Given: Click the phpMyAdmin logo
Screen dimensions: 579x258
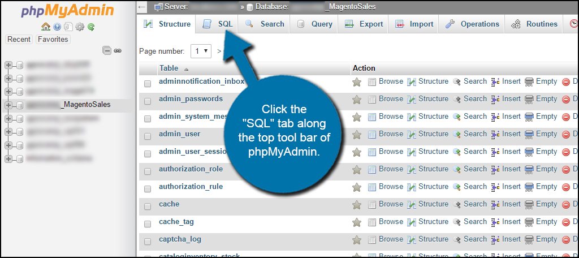Looking at the screenshot, I should [x=67, y=11].
